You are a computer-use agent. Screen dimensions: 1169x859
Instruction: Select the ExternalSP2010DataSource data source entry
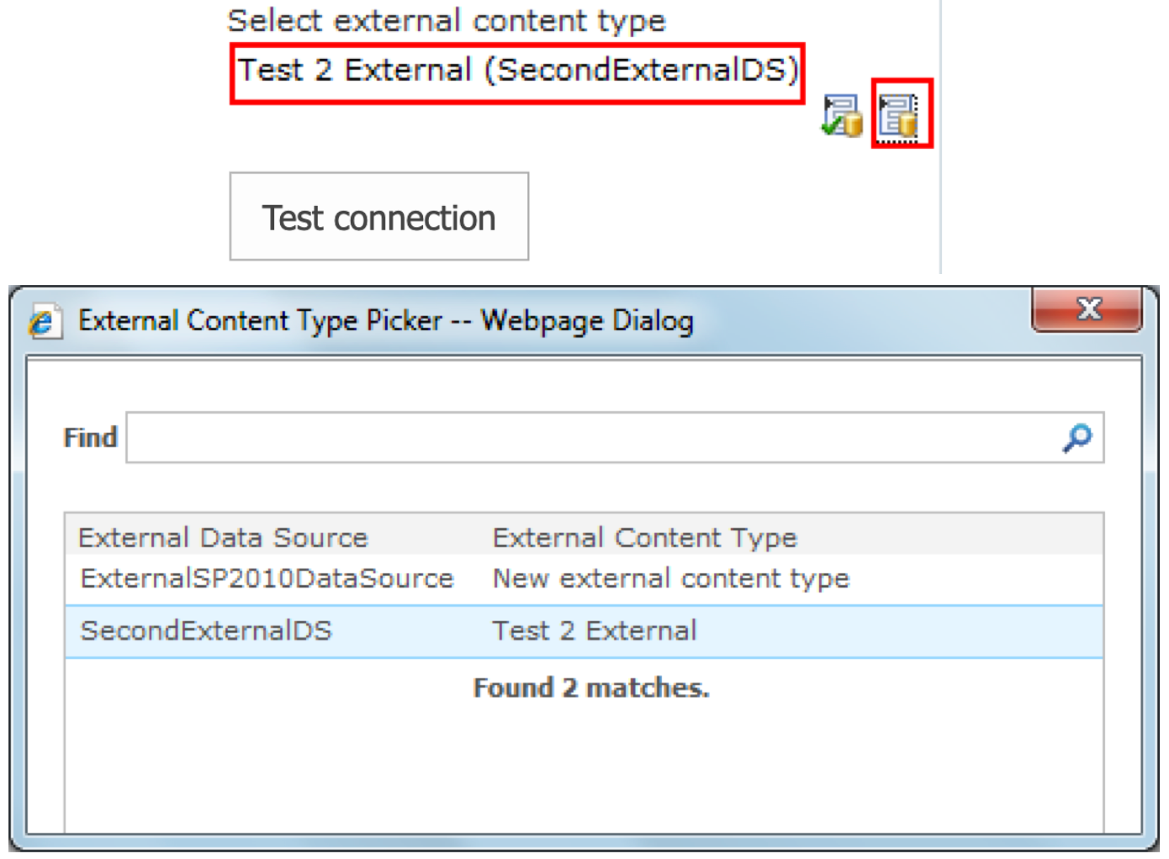click(267, 578)
